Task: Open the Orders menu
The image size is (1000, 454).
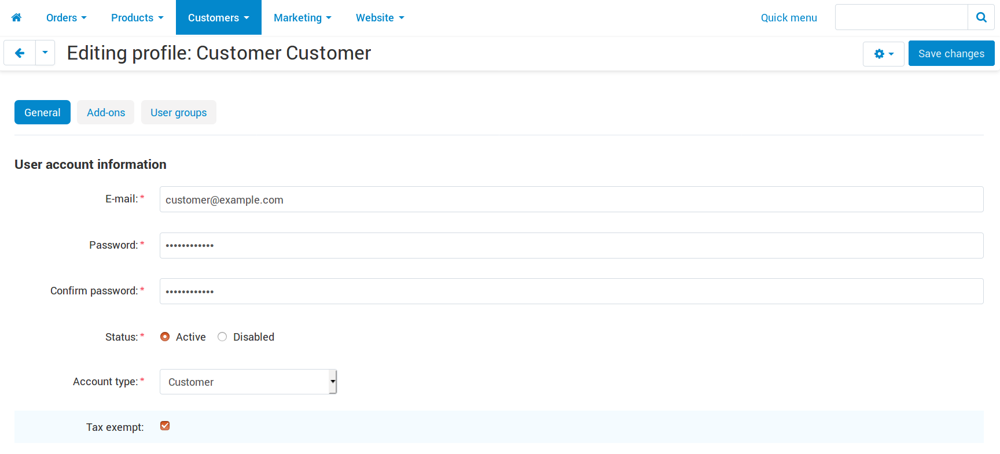Action: (x=66, y=17)
